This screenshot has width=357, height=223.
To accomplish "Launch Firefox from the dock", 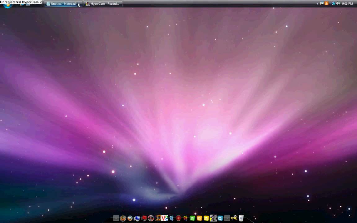I will [x=130, y=218].
